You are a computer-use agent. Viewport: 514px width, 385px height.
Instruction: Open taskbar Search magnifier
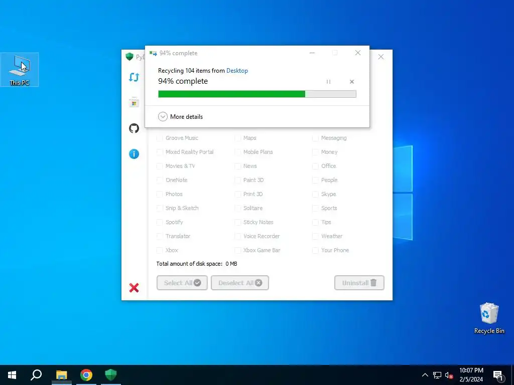36,375
